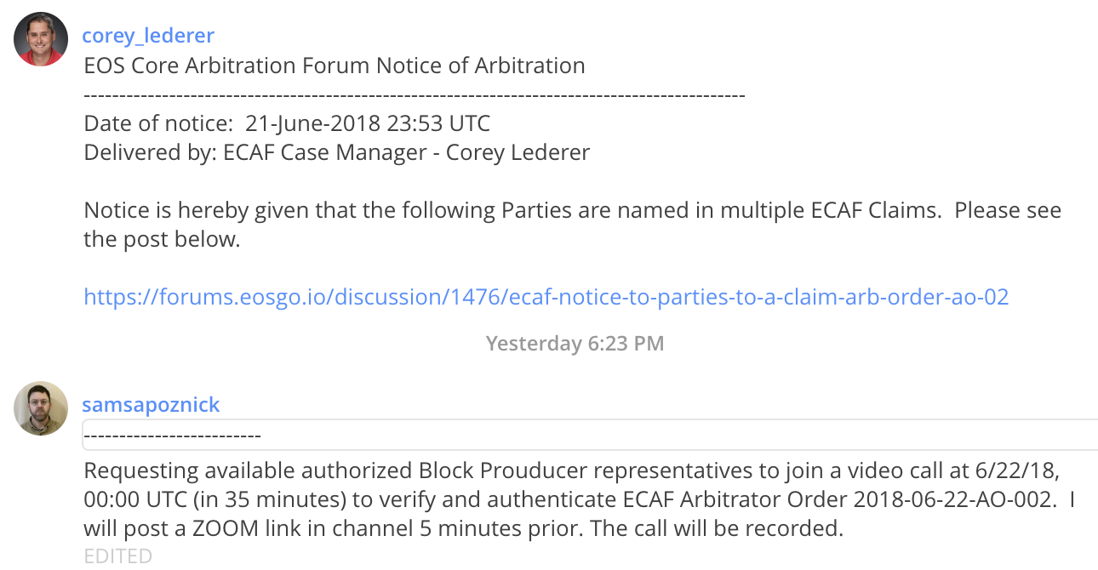Click the Date of notice line
The image size is (1098, 570).
[287, 123]
